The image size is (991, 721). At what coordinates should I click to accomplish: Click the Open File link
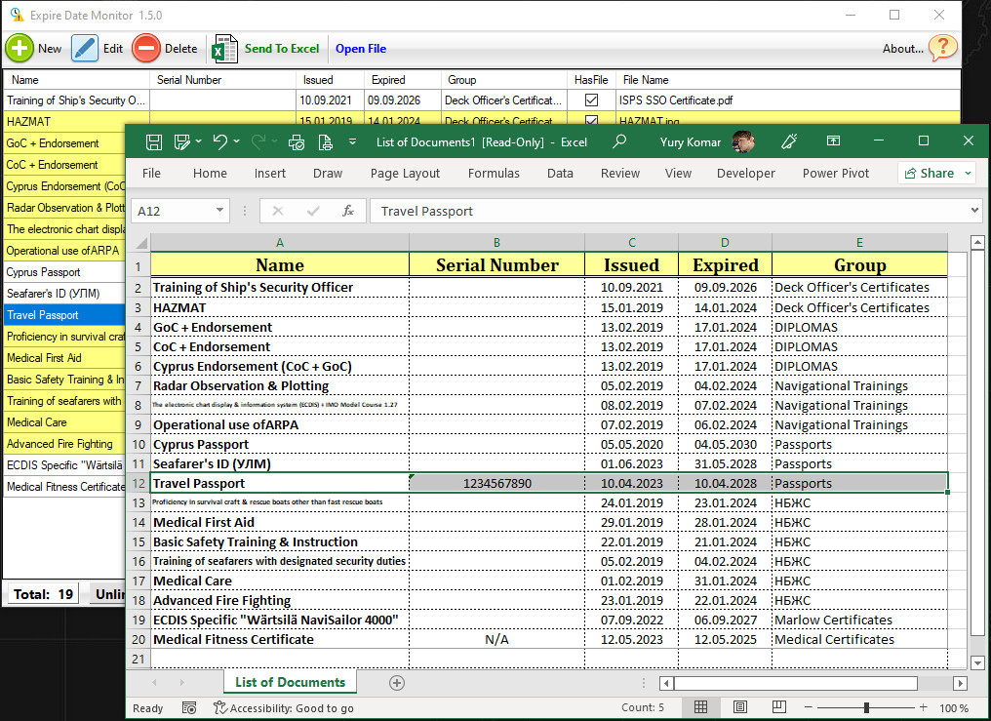(361, 49)
